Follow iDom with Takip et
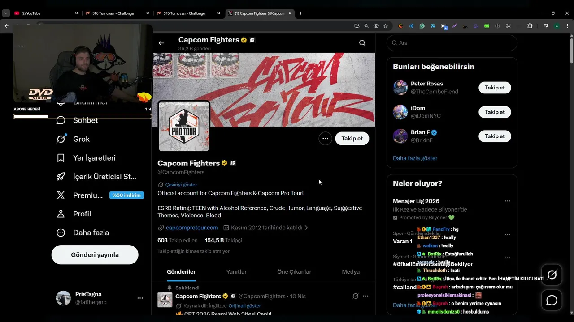This screenshot has width=574, height=322. point(495,112)
